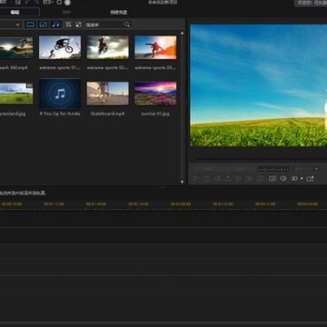Click library scrollbar up arrow
The width and height of the screenshot is (327, 327).
pyautogui.click(x=182, y=34)
